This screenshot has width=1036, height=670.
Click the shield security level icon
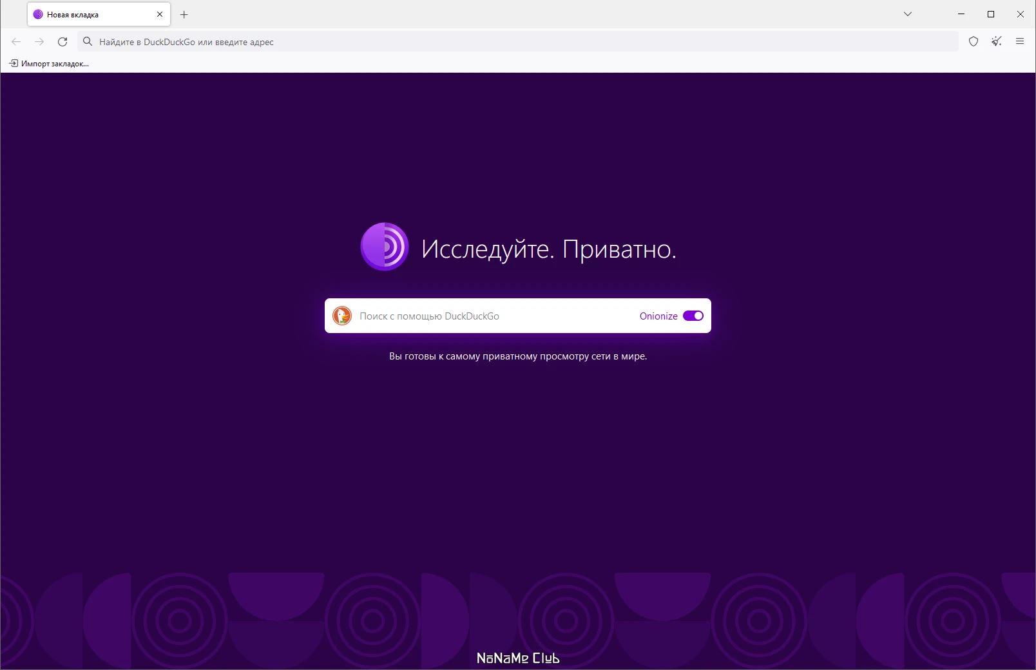974,42
